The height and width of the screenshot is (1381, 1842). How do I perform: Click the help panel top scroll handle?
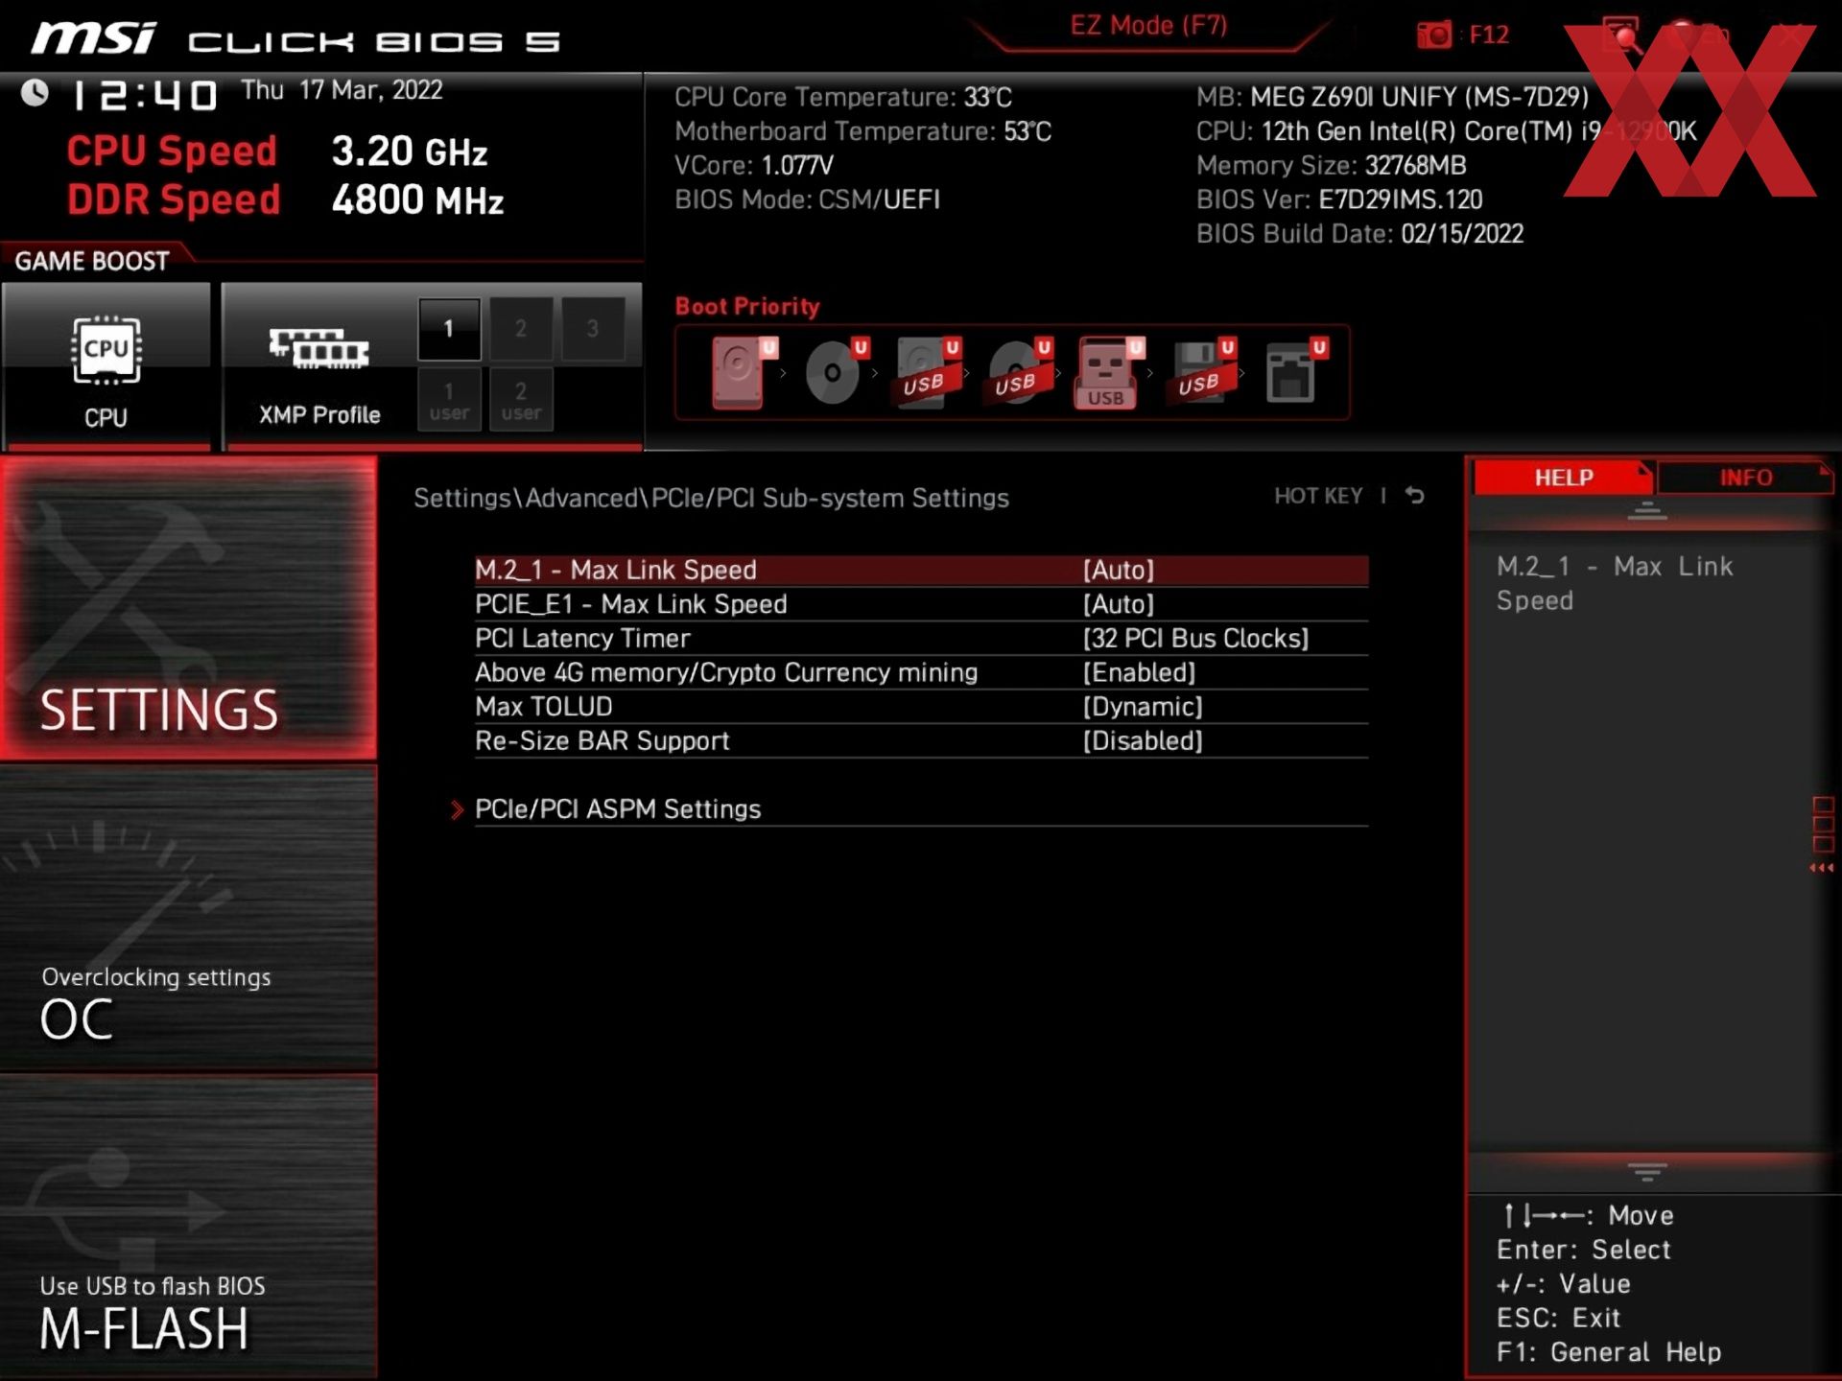tap(1647, 510)
